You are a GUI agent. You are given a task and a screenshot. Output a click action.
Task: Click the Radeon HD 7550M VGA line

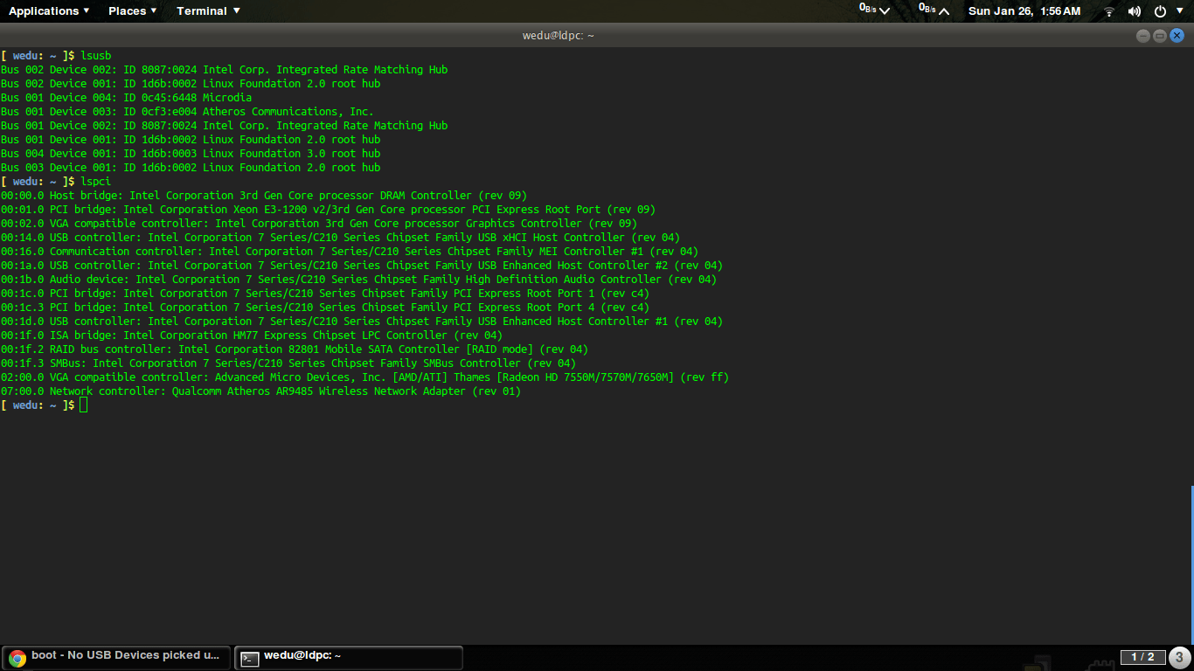364,377
